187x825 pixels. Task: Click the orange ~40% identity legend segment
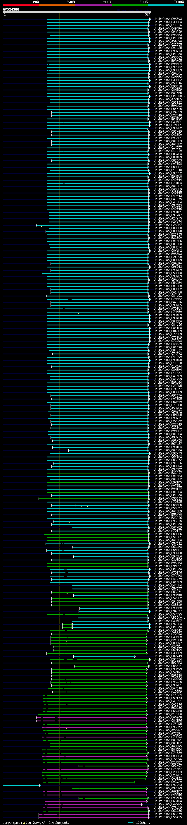pos(57,5)
